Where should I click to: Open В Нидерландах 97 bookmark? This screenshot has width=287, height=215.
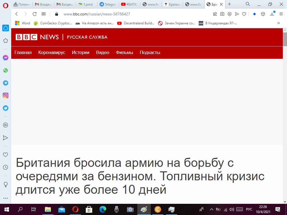218,23
